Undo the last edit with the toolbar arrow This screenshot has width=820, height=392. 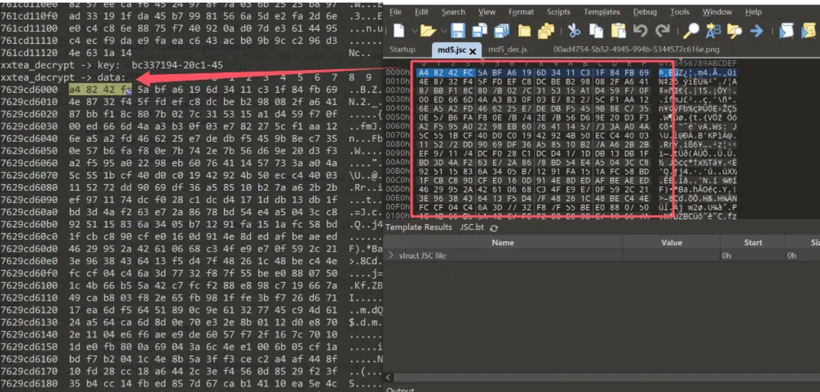pos(640,30)
